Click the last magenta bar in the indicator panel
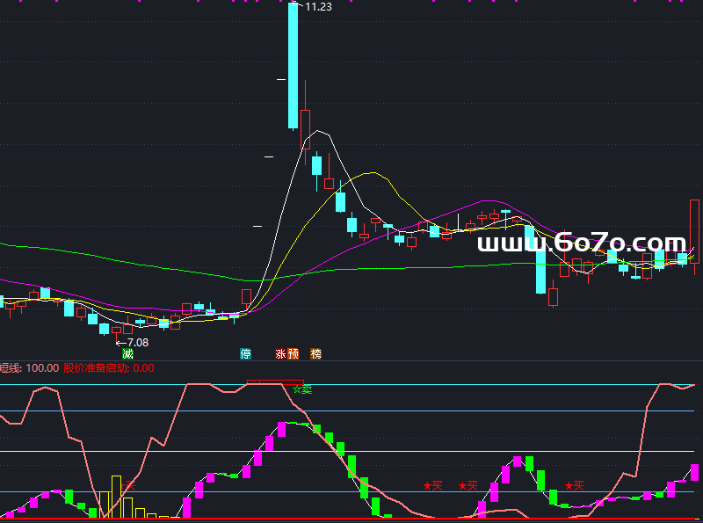The image size is (703, 523). tap(695, 472)
